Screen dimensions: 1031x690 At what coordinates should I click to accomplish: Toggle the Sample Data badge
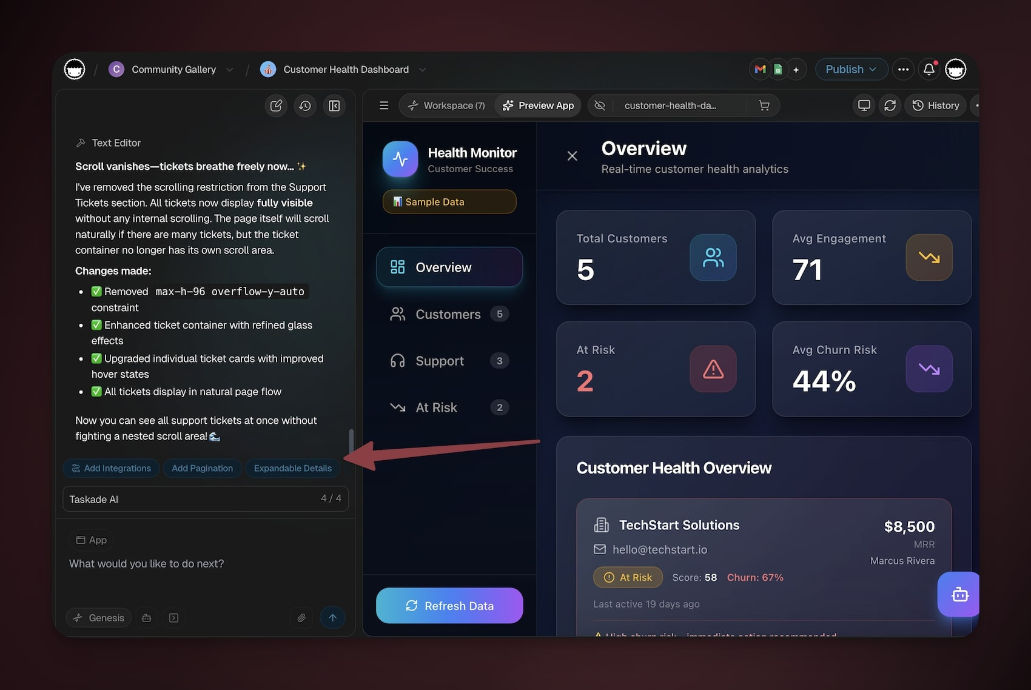[449, 202]
